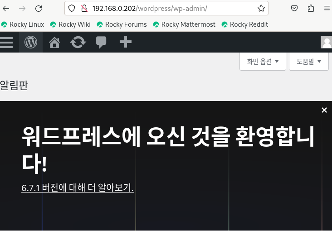The height and width of the screenshot is (231, 332).
Task: Open the Firefox application menu
Action: (x=327, y=9)
